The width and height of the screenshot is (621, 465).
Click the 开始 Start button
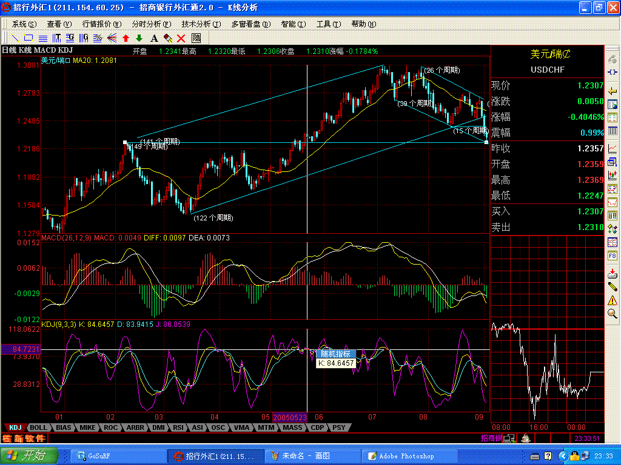29,455
